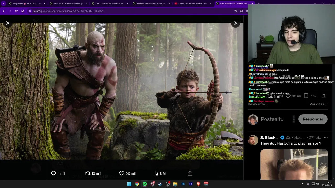Click the x.com address bar URL

pyautogui.click(x=69, y=11)
